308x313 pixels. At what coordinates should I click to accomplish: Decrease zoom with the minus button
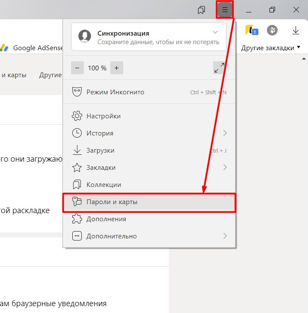[x=77, y=68]
